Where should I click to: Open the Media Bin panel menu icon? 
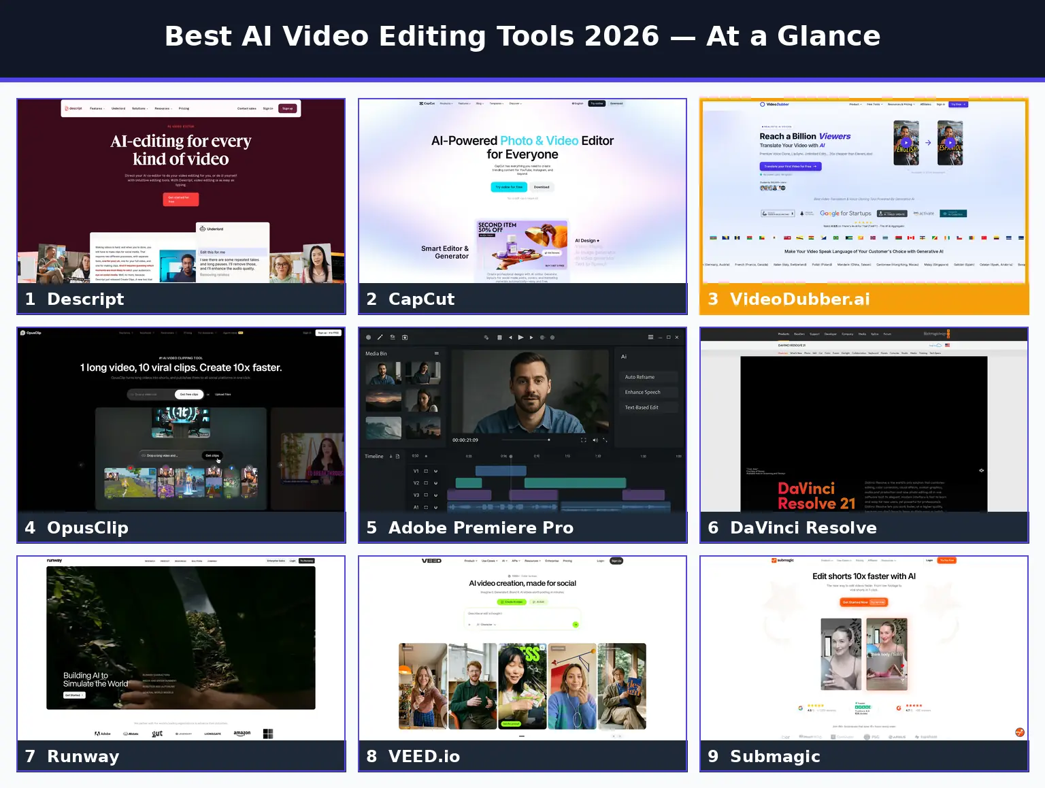pyautogui.click(x=437, y=353)
